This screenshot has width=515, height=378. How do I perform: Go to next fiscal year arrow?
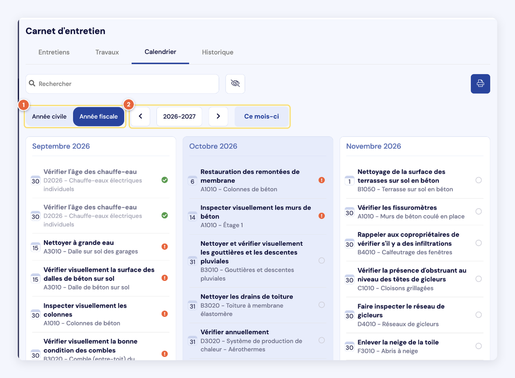(x=218, y=116)
